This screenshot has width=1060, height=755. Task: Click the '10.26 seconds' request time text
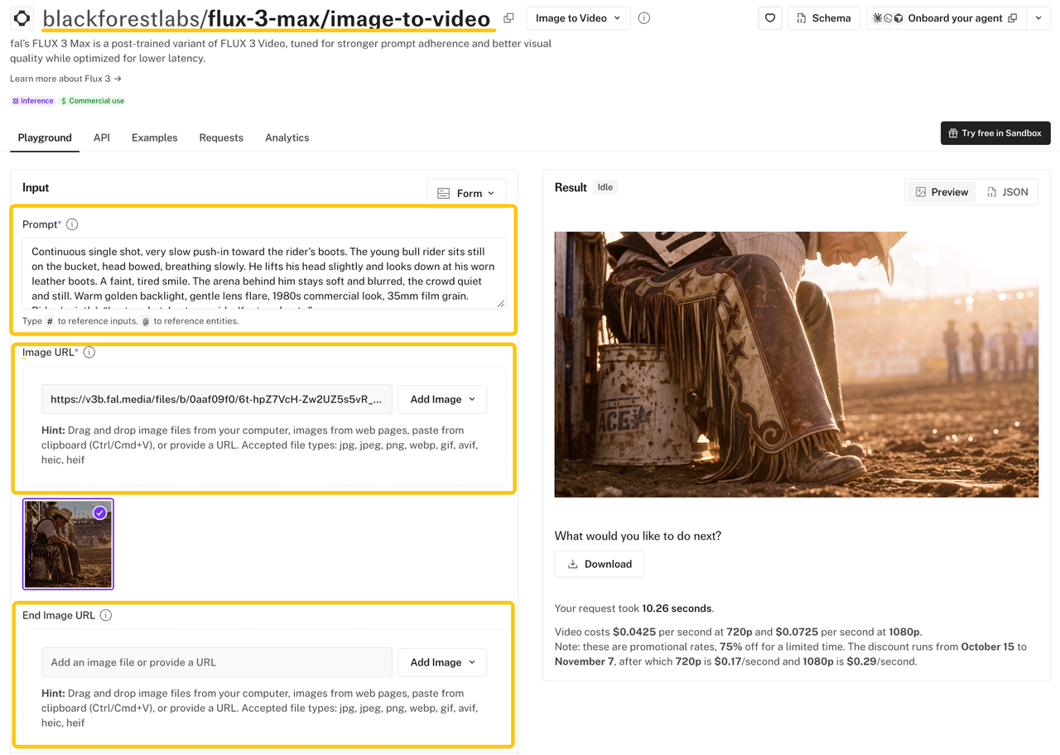(677, 608)
